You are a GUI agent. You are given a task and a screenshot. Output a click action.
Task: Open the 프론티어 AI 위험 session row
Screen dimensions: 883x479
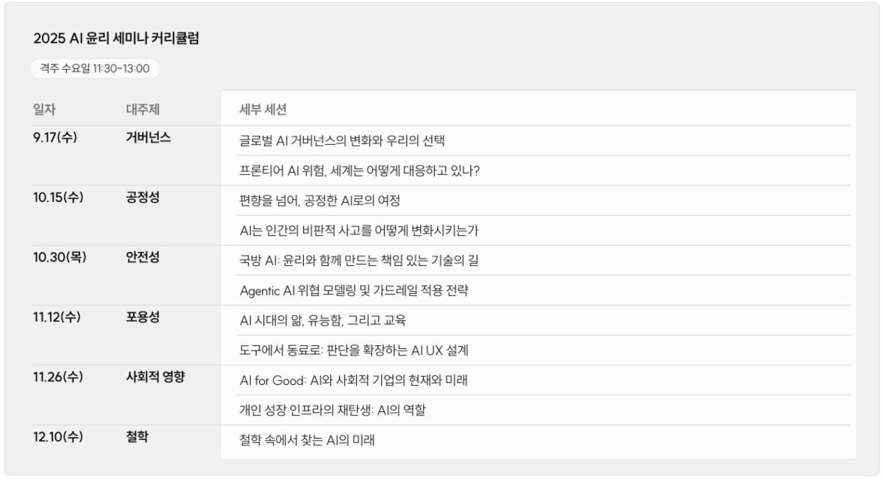coord(539,170)
